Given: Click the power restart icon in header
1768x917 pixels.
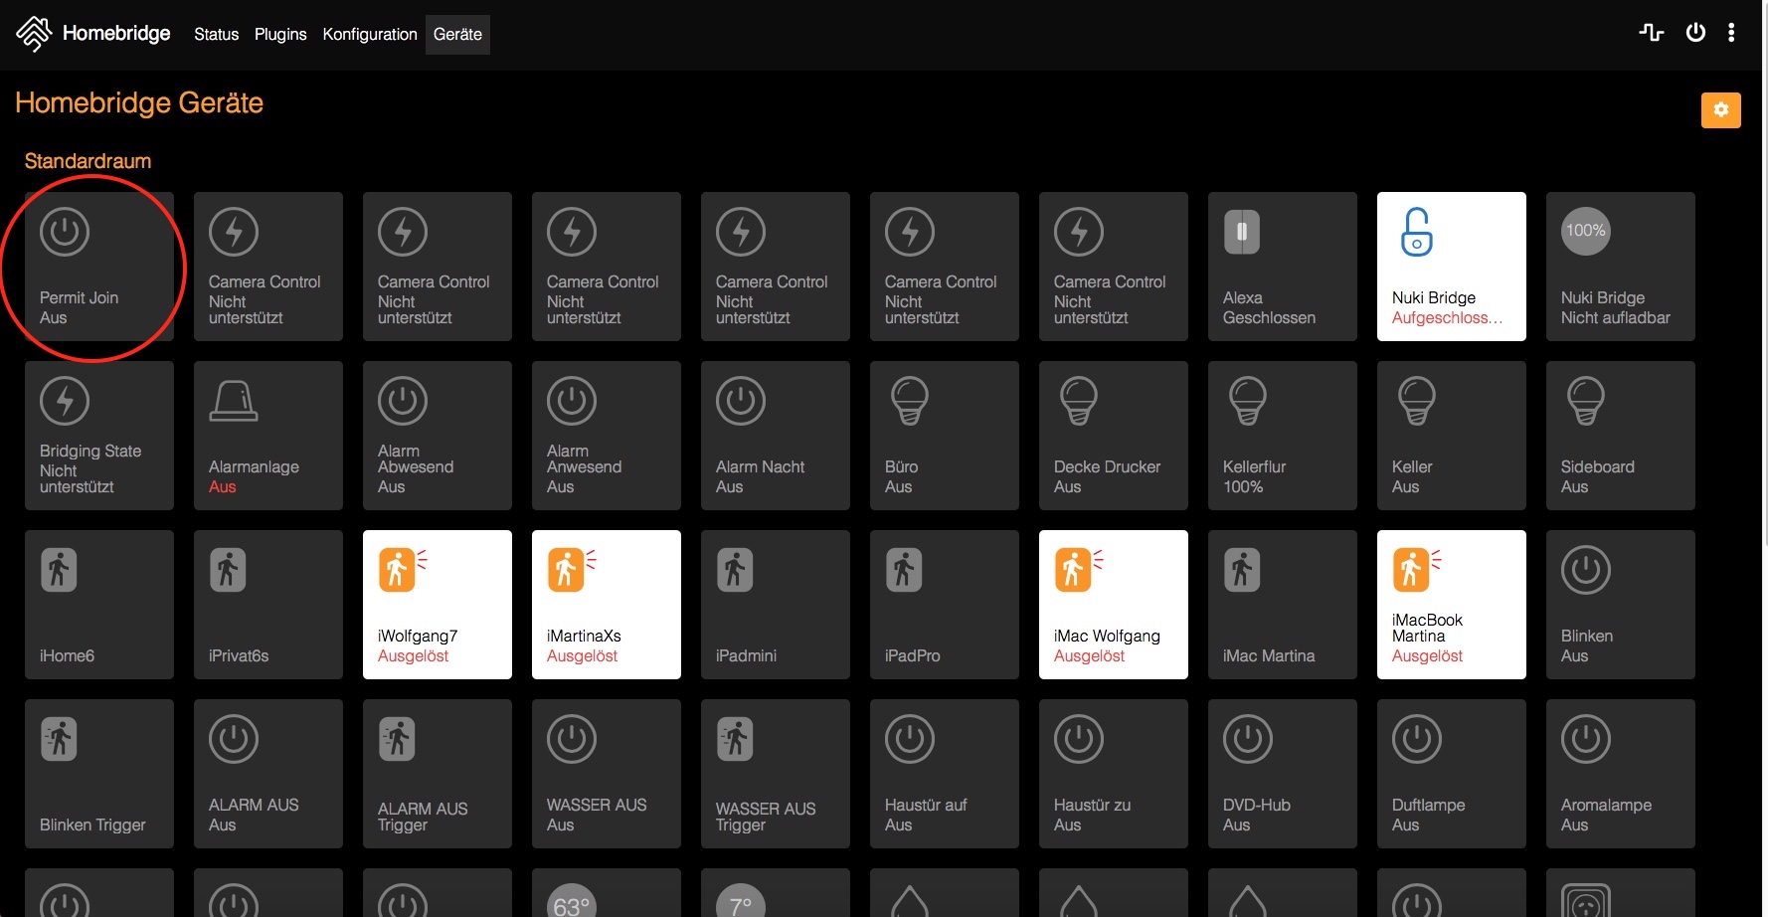Looking at the screenshot, I should [1695, 33].
